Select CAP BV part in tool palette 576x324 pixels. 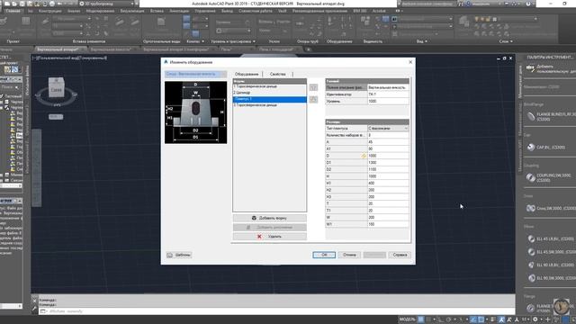click(545, 148)
